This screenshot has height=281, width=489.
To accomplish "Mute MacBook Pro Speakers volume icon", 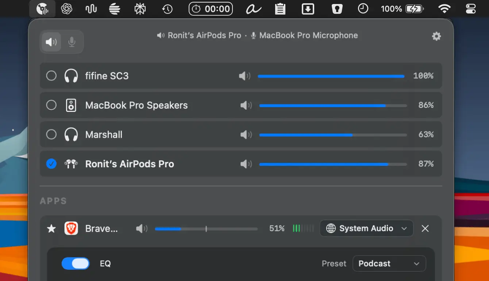I will click(246, 105).
